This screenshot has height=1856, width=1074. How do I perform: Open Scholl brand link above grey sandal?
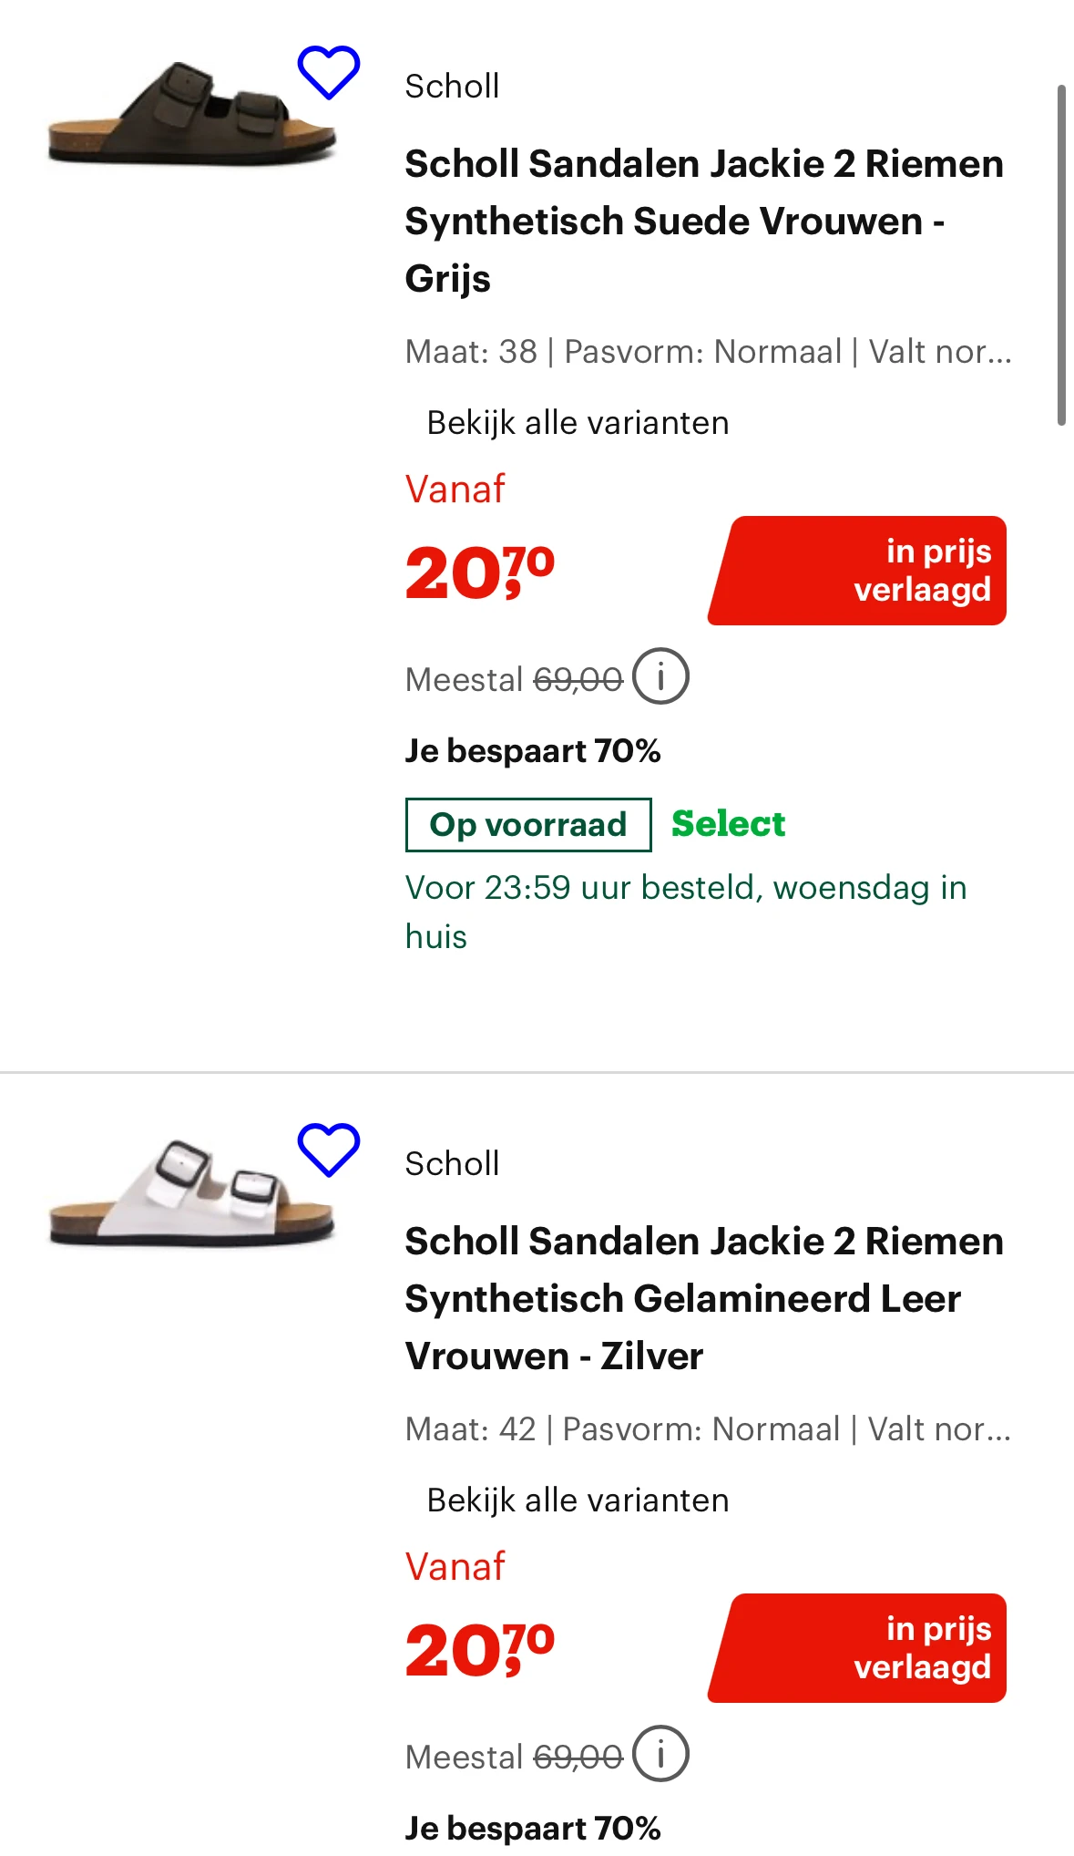(452, 87)
